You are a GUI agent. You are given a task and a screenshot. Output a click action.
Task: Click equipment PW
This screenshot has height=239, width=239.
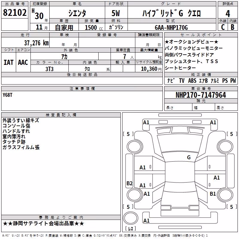pos(233,80)
